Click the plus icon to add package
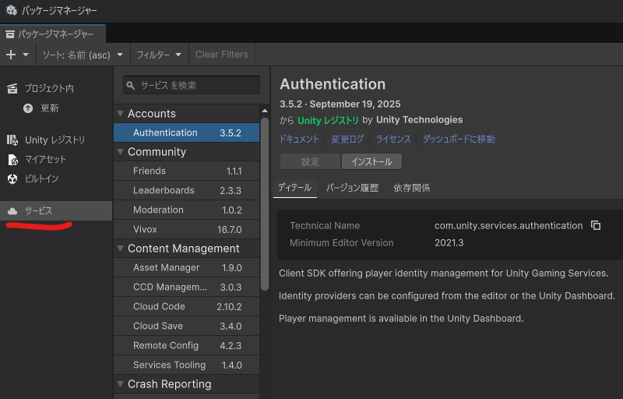Viewport: 623px width, 399px height. [x=11, y=55]
